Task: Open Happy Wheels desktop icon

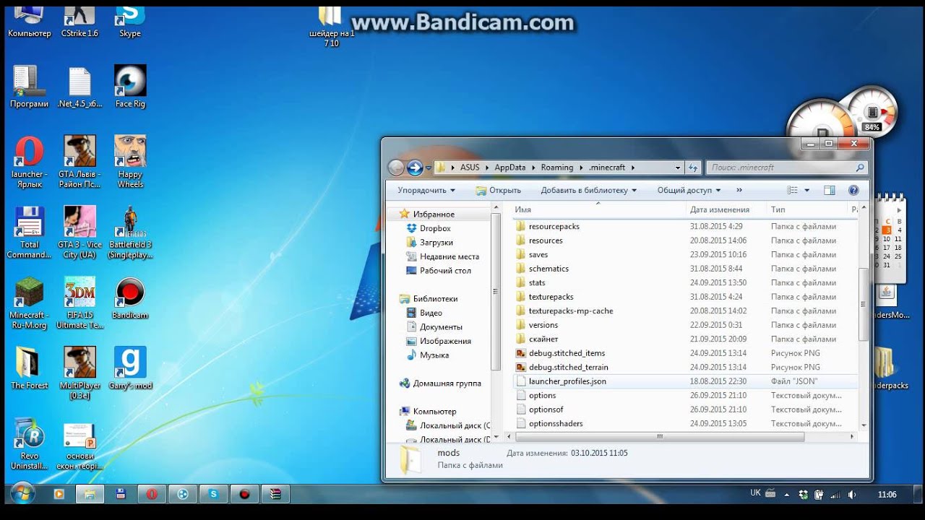Action: click(130, 162)
